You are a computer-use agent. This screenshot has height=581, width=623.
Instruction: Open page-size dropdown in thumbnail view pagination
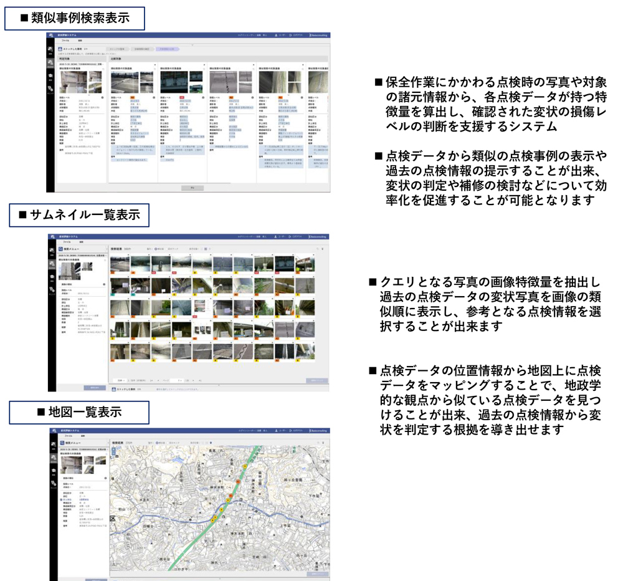tap(119, 379)
